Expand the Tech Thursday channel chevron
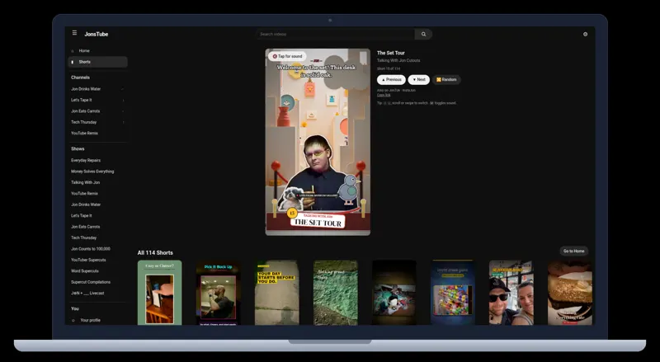The image size is (660, 362). 123,122
